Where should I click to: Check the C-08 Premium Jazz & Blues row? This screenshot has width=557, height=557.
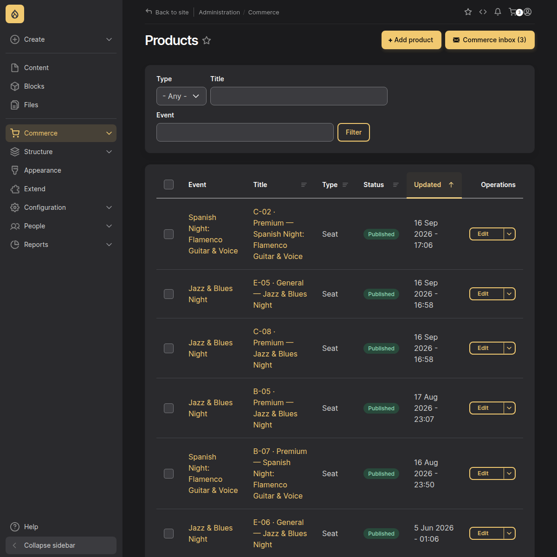tap(169, 349)
